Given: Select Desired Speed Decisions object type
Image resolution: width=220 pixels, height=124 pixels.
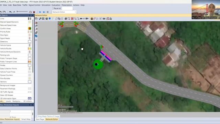Looking at the screenshot, I should tap(9, 22).
